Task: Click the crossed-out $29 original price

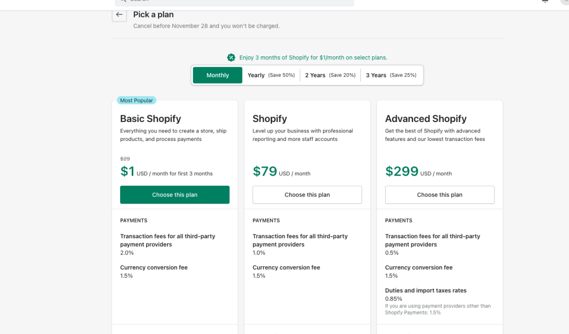Action: 125,159
